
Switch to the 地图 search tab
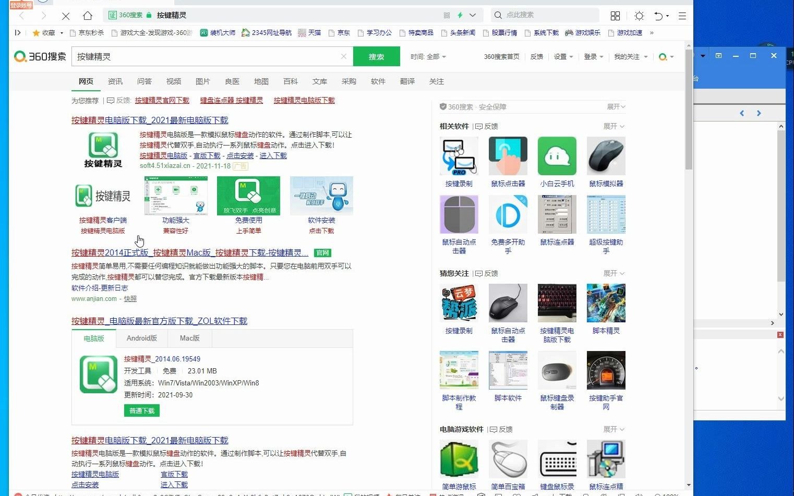(261, 81)
